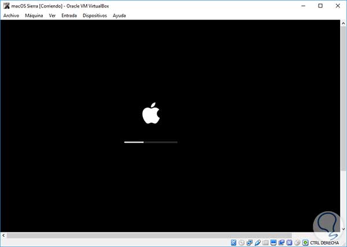Open the Máquina menu

pyautogui.click(x=34, y=16)
